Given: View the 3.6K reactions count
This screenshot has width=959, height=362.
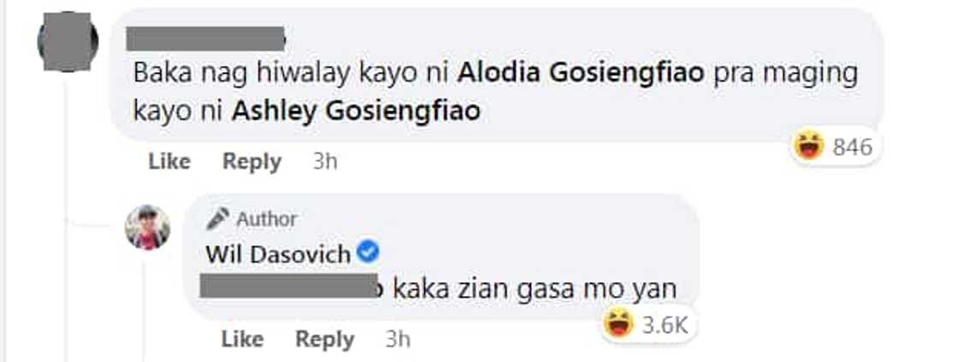Looking at the screenshot, I should [665, 325].
